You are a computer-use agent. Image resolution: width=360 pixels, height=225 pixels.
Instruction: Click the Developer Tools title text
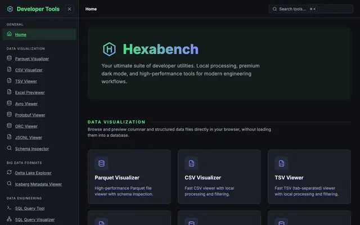38,9
